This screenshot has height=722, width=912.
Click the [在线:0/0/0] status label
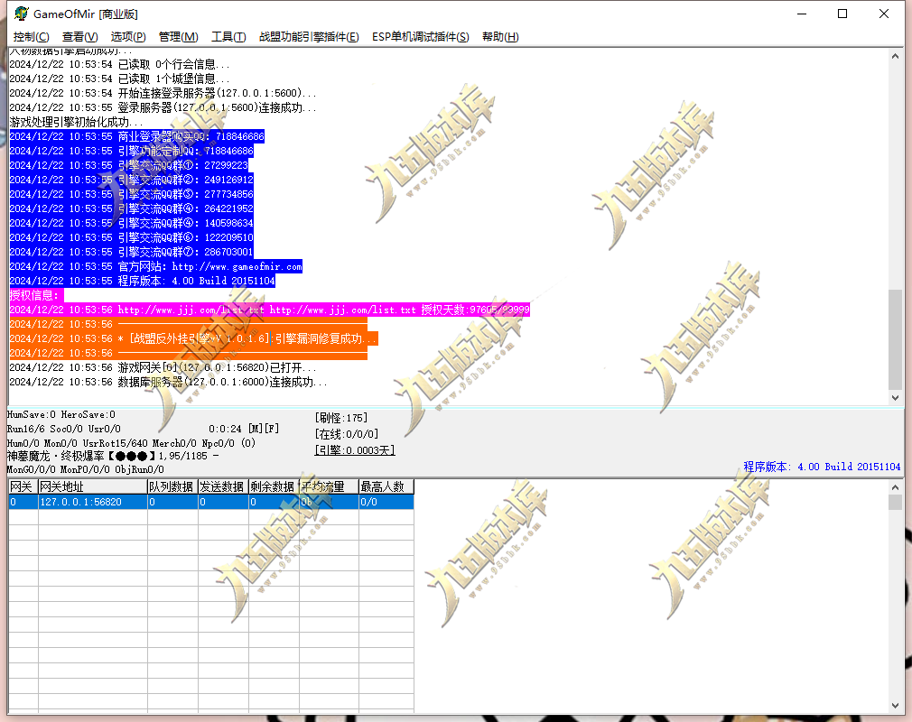tap(347, 434)
